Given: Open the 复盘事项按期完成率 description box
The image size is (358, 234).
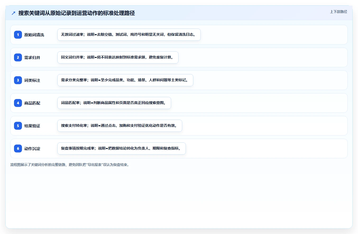Looking at the screenshot, I should pos(122,148).
